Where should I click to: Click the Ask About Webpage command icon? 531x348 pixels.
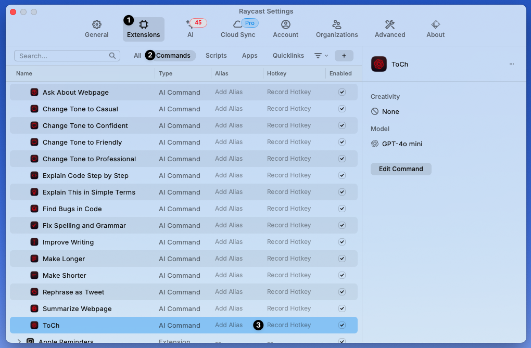34,92
